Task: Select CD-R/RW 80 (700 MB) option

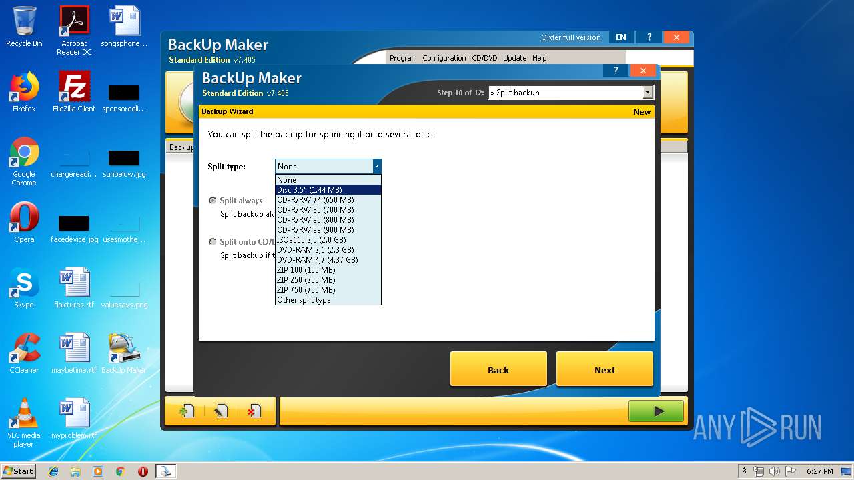Action: [x=328, y=210]
